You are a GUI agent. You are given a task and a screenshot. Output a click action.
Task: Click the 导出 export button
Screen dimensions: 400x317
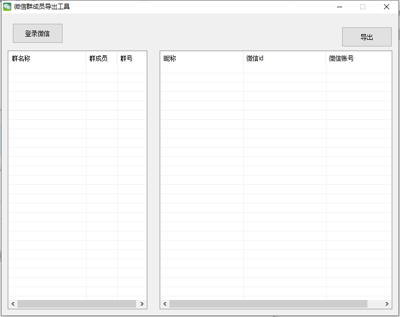[x=366, y=37]
